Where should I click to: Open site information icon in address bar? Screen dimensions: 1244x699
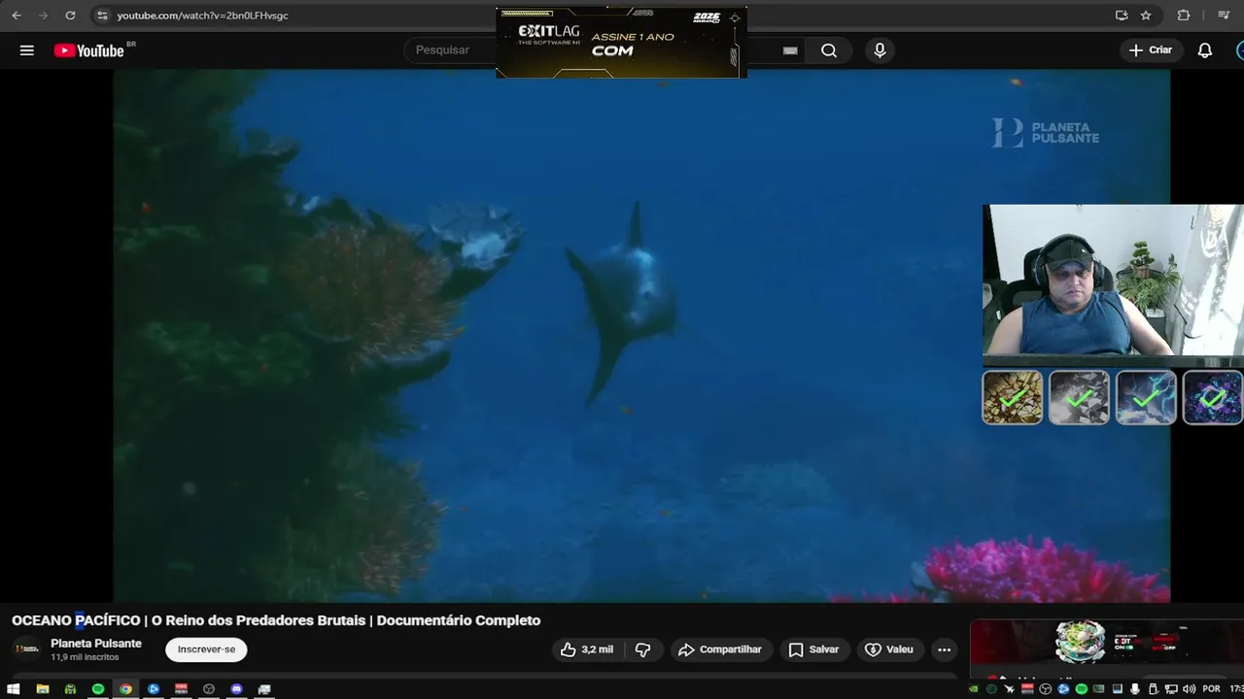[103, 16]
